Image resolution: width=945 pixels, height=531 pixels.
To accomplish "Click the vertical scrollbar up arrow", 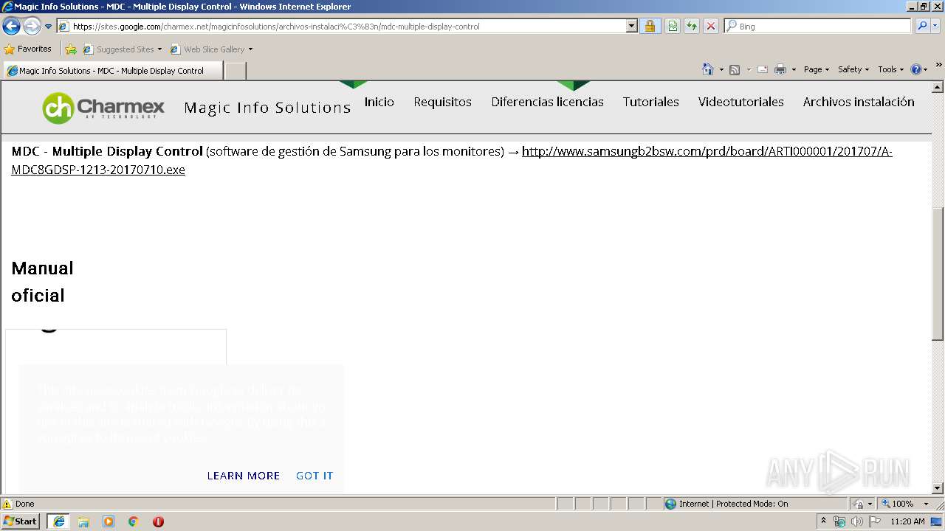I will 938,87.
